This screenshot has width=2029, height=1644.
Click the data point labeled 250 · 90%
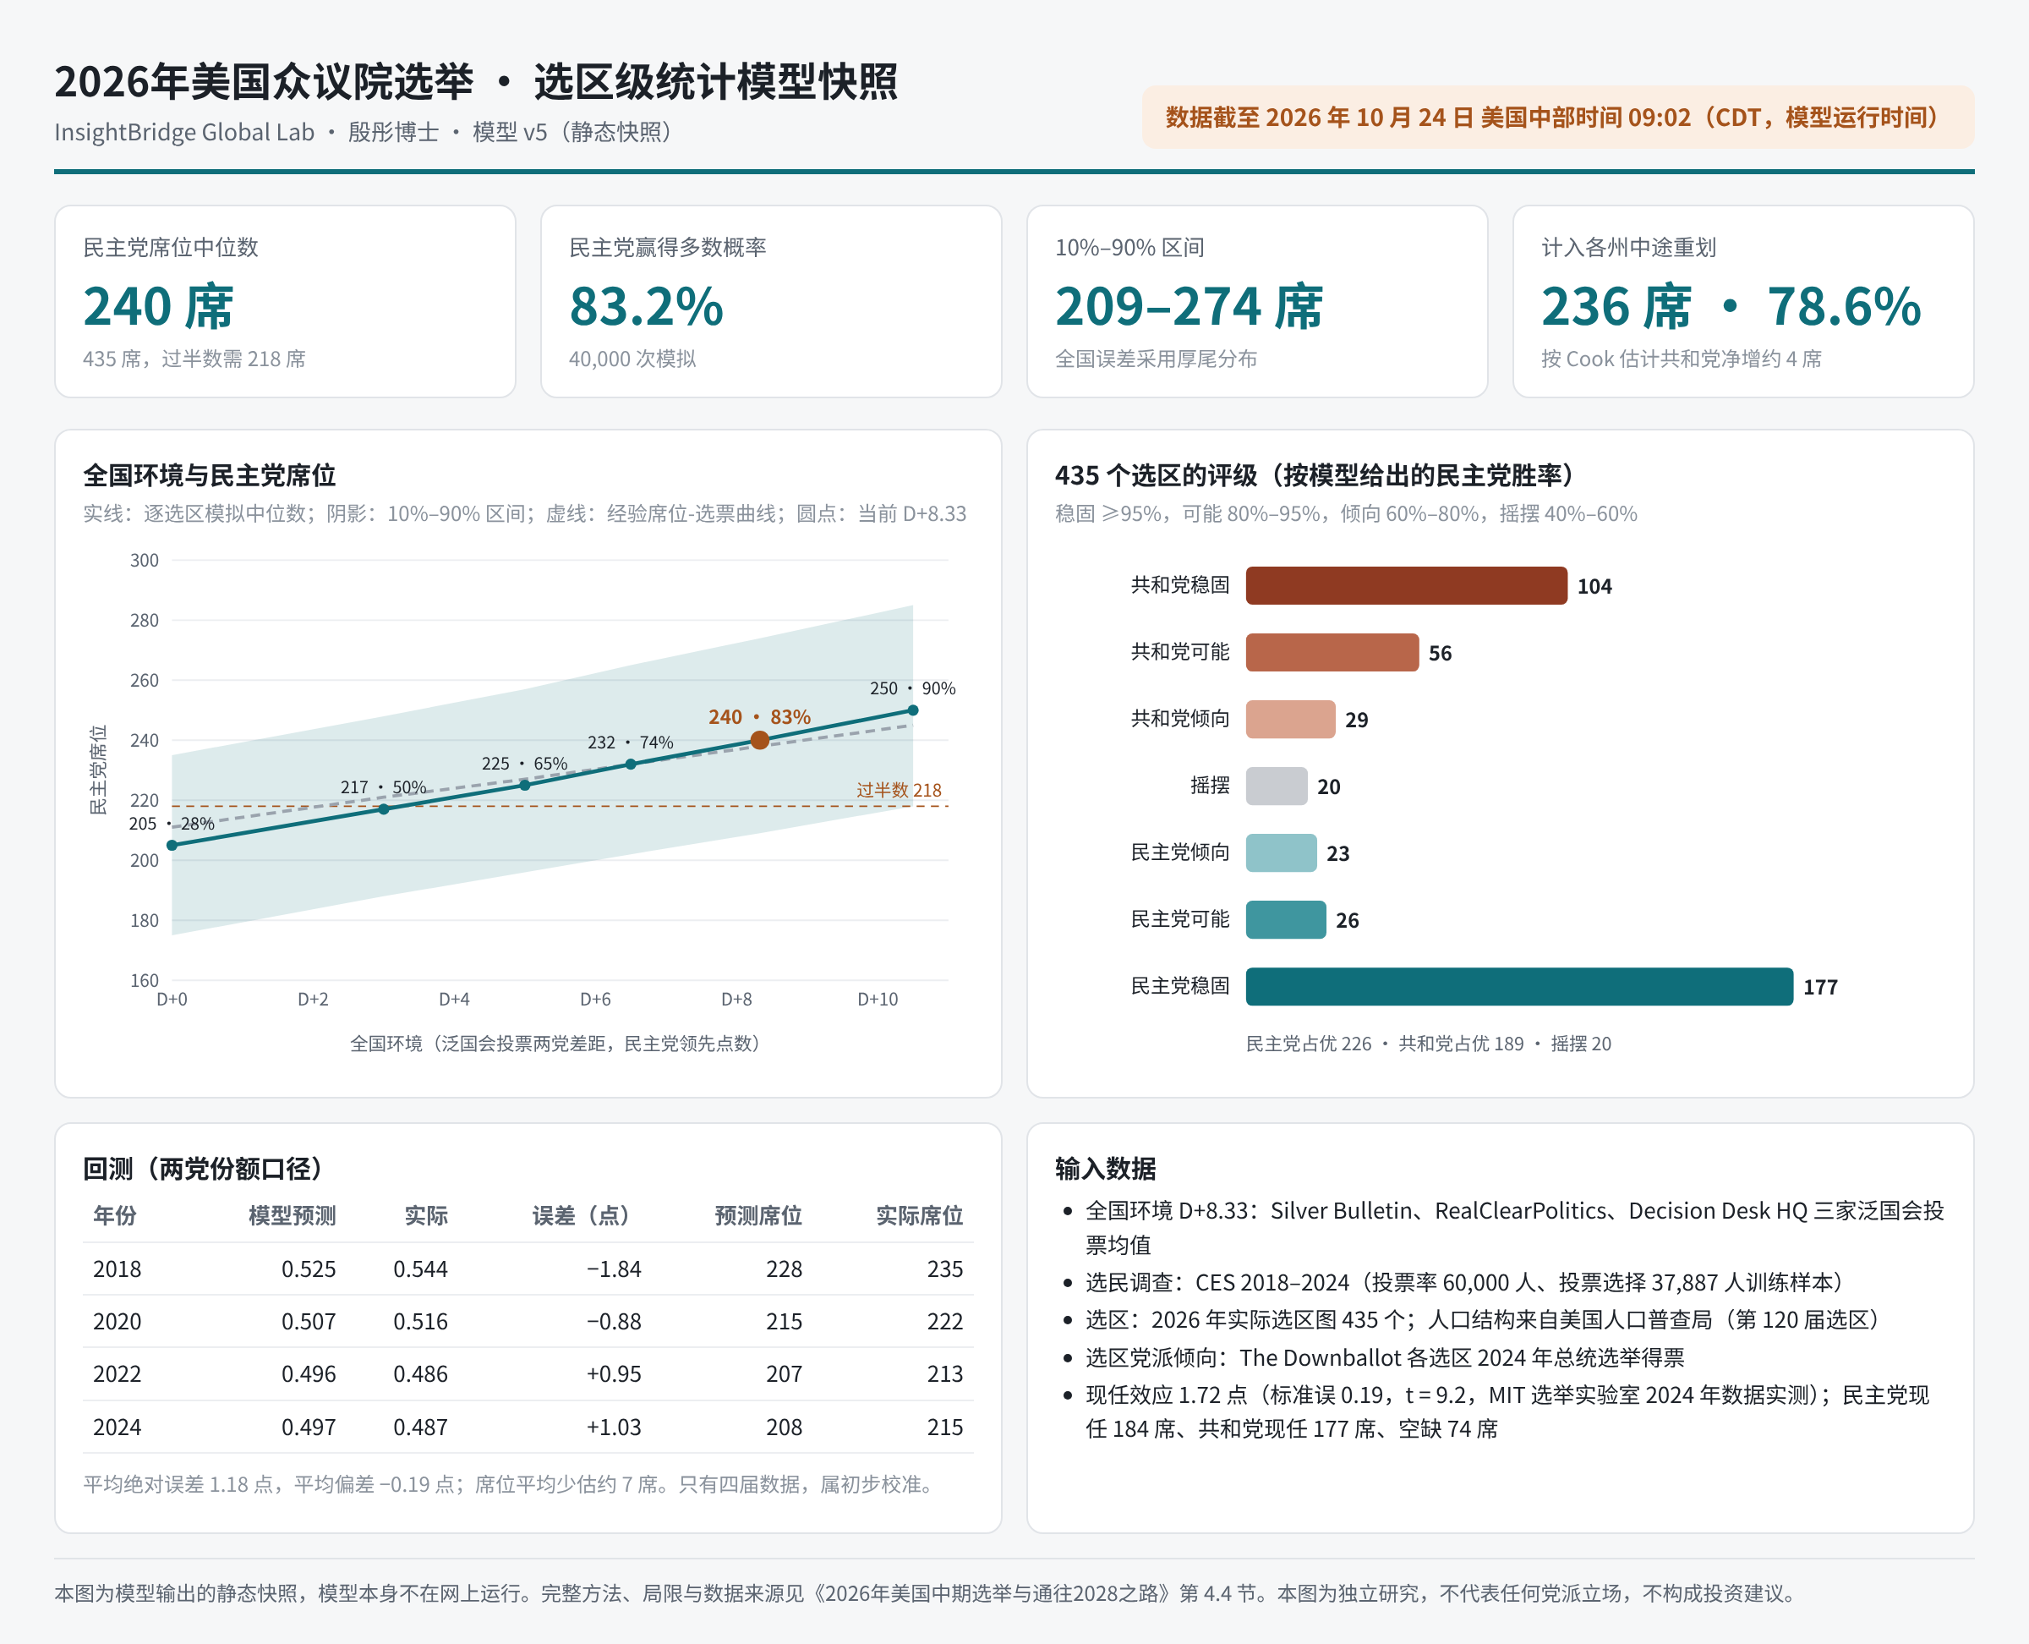pyautogui.click(x=913, y=710)
